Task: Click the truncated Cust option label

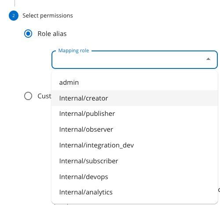Action: click(44, 96)
